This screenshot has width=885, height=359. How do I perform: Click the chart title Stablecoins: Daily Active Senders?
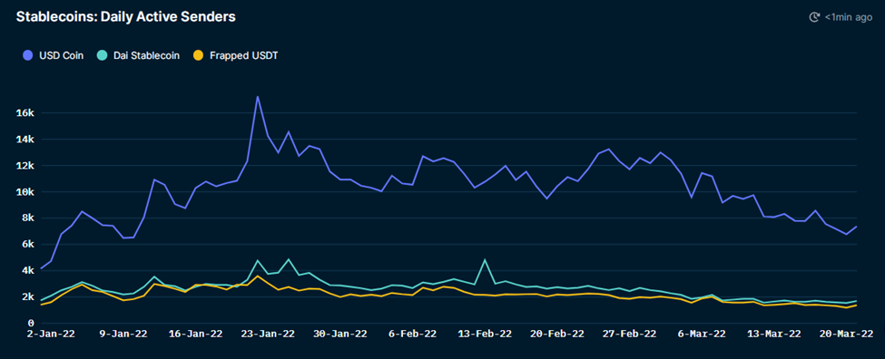pos(126,17)
